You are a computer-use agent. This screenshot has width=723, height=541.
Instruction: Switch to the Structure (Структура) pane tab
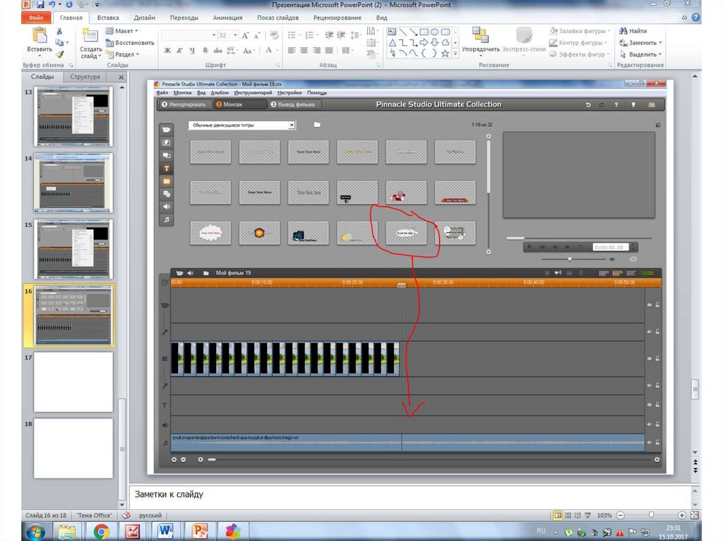[x=85, y=77]
